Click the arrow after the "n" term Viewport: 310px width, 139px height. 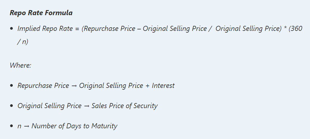26,126
